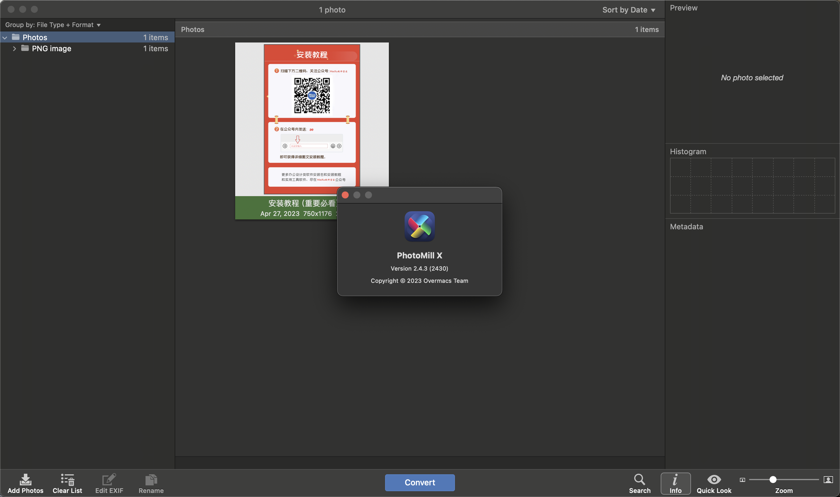Click the Copyright 2023 Overmacs Team text
The width and height of the screenshot is (840, 497).
(x=419, y=281)
